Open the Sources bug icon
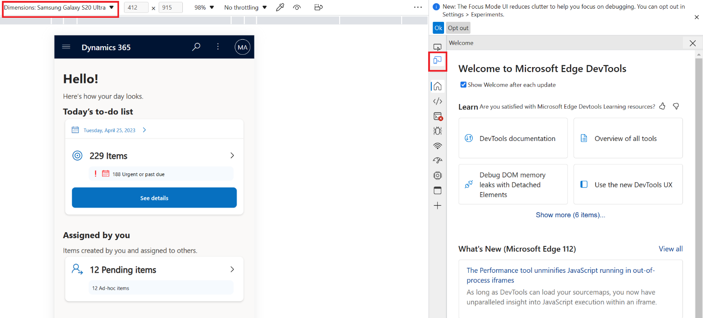The width and height of the screenshot is (703, 318). 437,131
